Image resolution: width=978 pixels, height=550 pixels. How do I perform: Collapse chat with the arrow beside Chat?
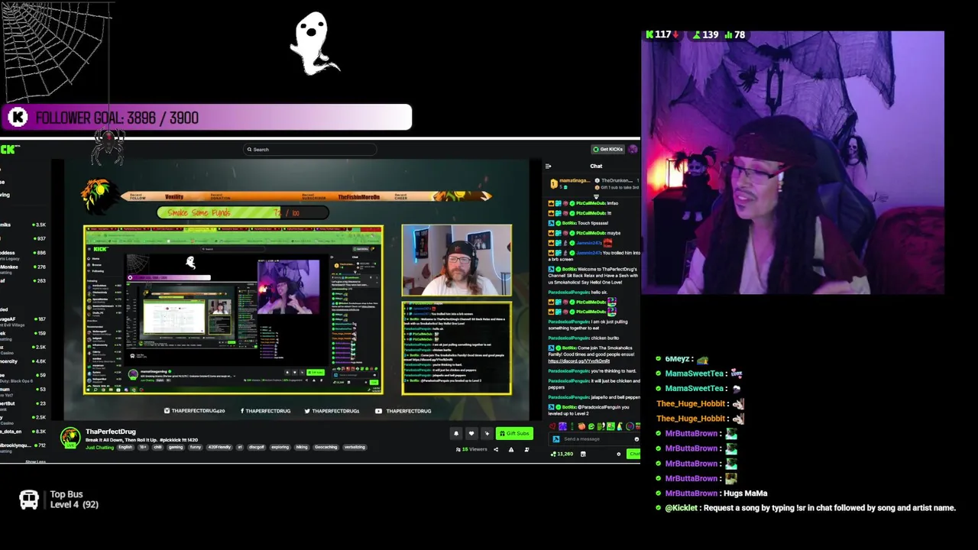click(548, 167)
